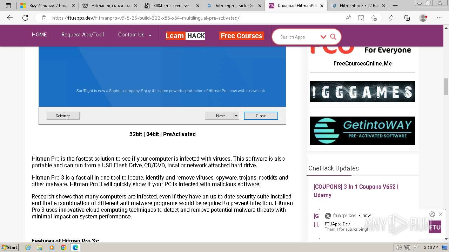The height and width of the screenshot is (252, 449).
Task: Open Request App/Tool page
Action: (x=82, y=35)
